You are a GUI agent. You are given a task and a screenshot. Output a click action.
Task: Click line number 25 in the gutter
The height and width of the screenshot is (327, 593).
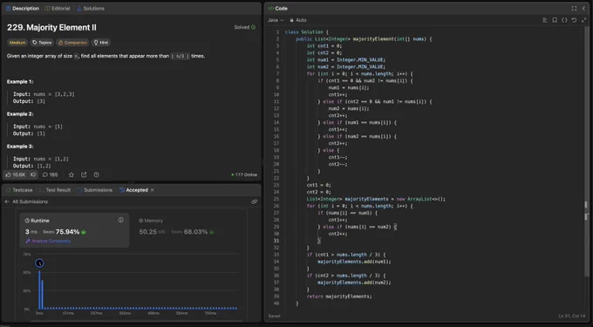pos(276,199)
